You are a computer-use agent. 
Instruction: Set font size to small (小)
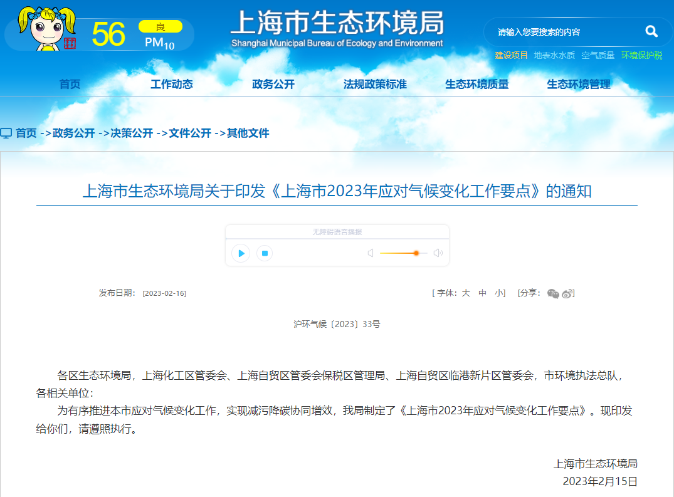pos(498,293)
